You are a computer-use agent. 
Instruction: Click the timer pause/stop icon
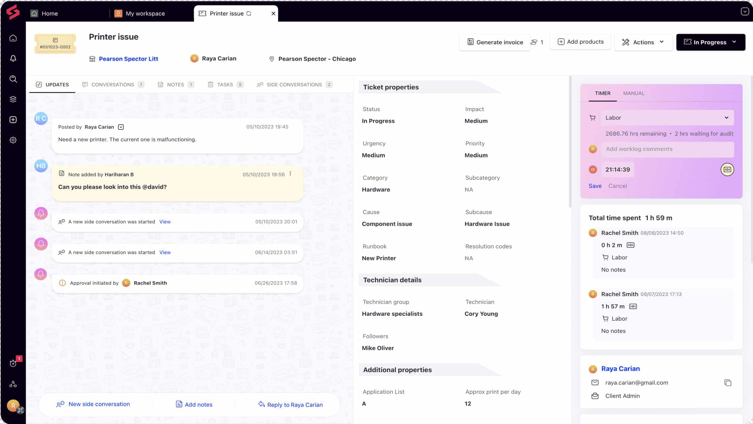point(593,169)
